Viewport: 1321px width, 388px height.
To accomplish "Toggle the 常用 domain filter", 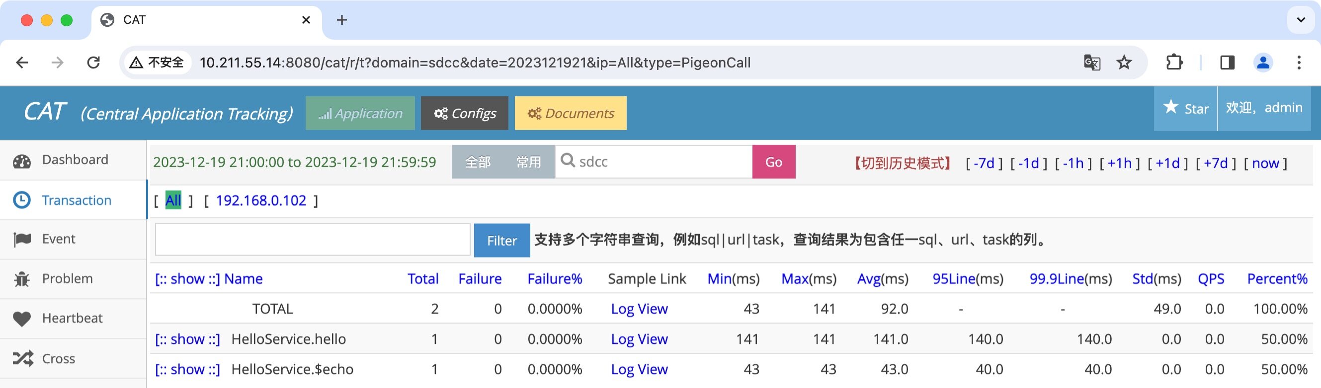I will point(528,162).
